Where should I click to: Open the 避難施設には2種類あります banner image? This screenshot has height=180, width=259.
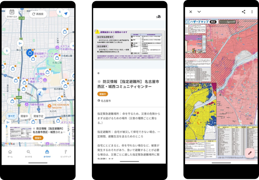[129, 45]
